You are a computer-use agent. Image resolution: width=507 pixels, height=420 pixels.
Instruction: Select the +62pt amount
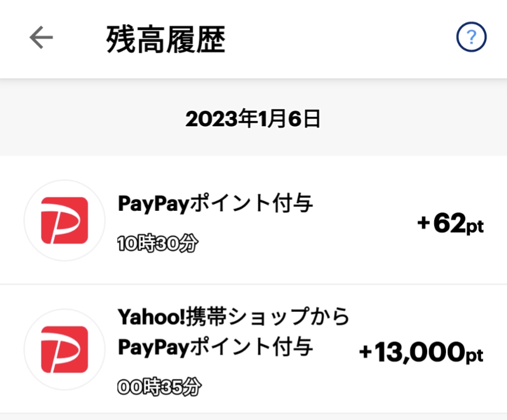450,224
